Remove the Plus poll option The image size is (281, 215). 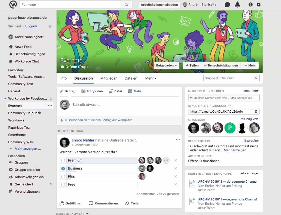[x=176, y=176]
